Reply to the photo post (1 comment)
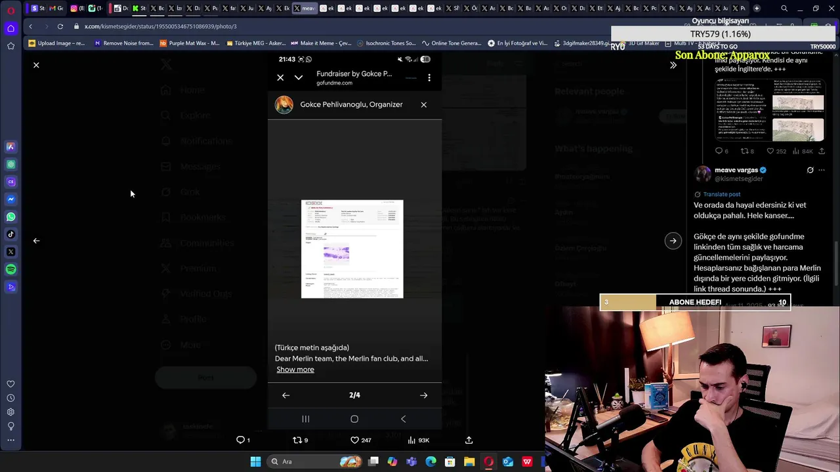This screenshot has height=472, width=840. pyautogui.click(x=243, y=440)
